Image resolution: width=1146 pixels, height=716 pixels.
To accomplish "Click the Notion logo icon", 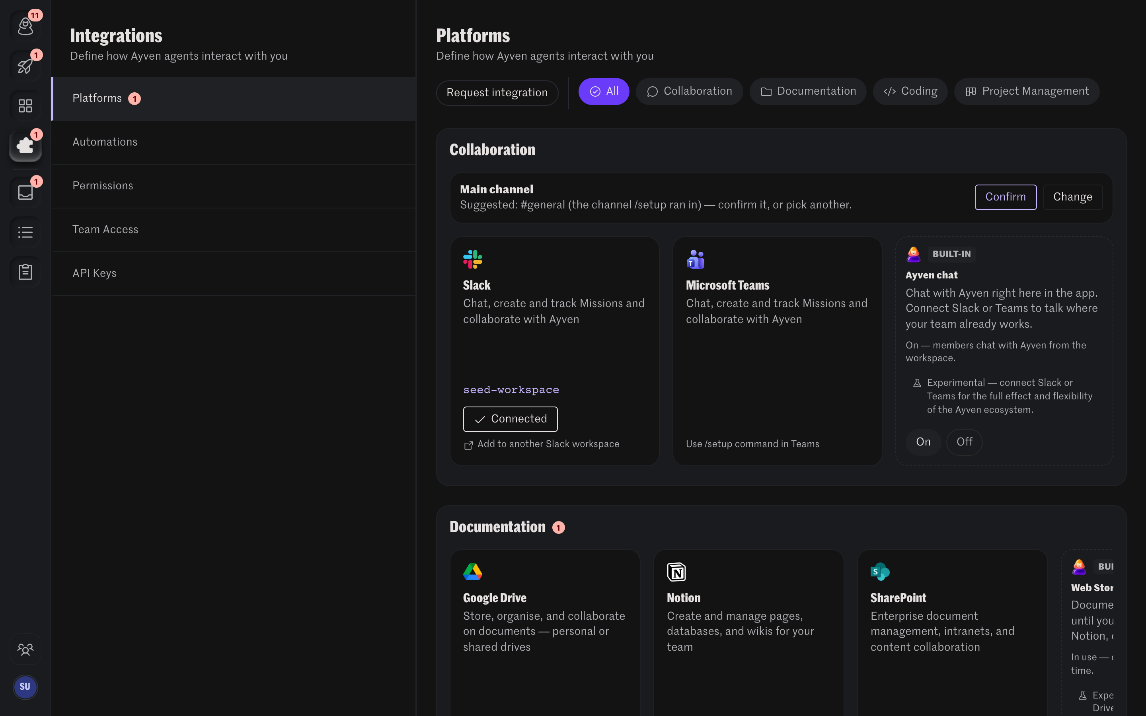I will pyautogui.click(x=676, y=572).
